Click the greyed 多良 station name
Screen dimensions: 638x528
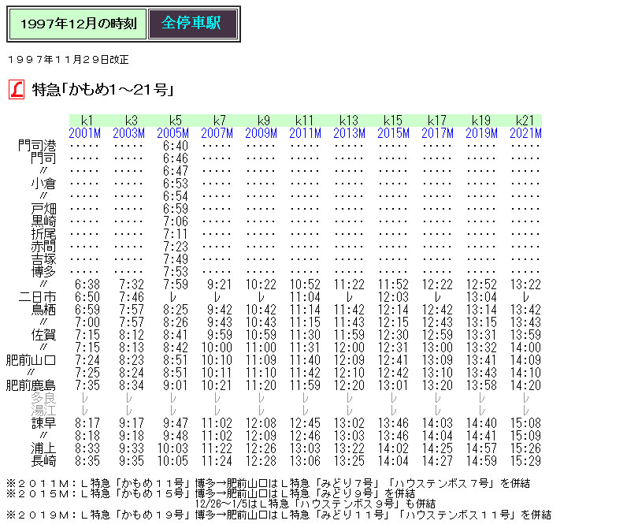[43, 398]
